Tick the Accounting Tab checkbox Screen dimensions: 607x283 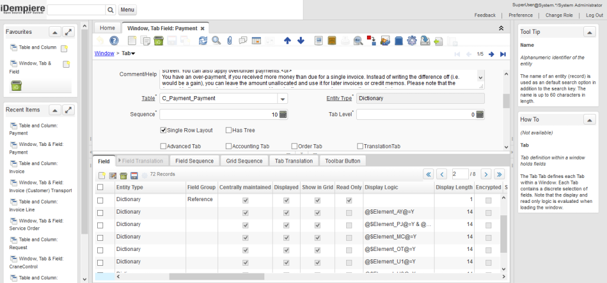click(229, 146)
